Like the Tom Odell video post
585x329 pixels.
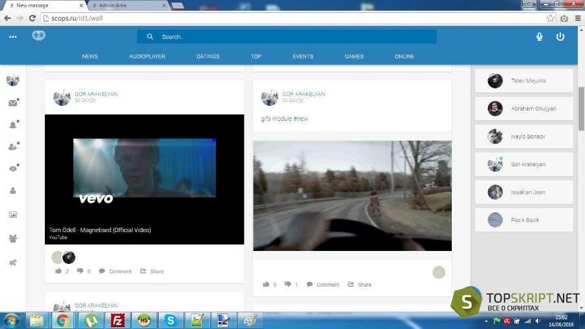click(x=58, y=271)
